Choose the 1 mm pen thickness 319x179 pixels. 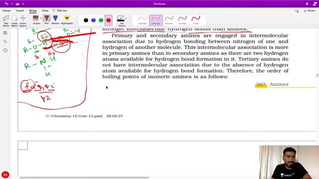pos(196,20)
